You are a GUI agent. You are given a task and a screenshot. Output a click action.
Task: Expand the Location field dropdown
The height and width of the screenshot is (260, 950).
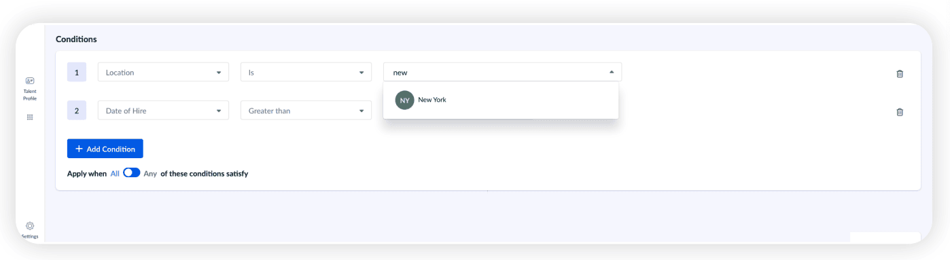pyautogui.click(x=163, y=72)
